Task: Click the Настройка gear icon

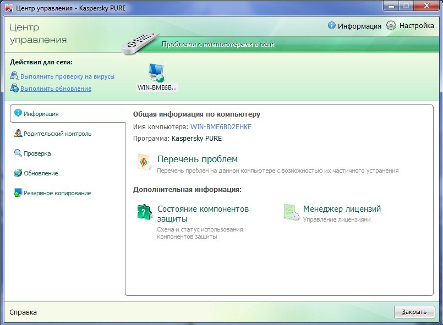Action: pos(391,25)
